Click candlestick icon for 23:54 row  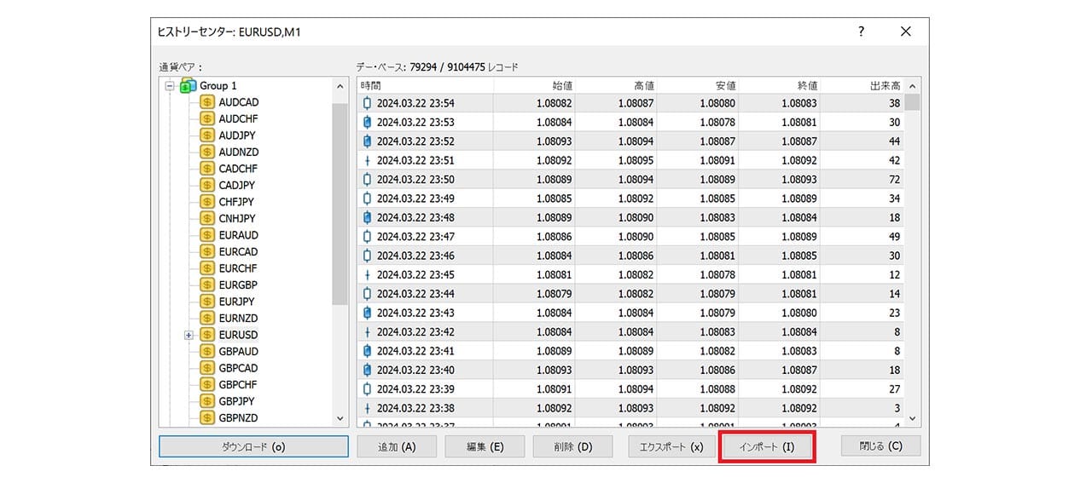[368, 103]
